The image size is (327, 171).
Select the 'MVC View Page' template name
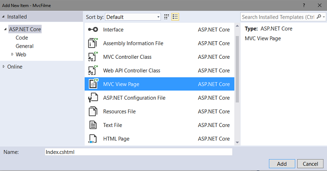click(x=121, y=84)
